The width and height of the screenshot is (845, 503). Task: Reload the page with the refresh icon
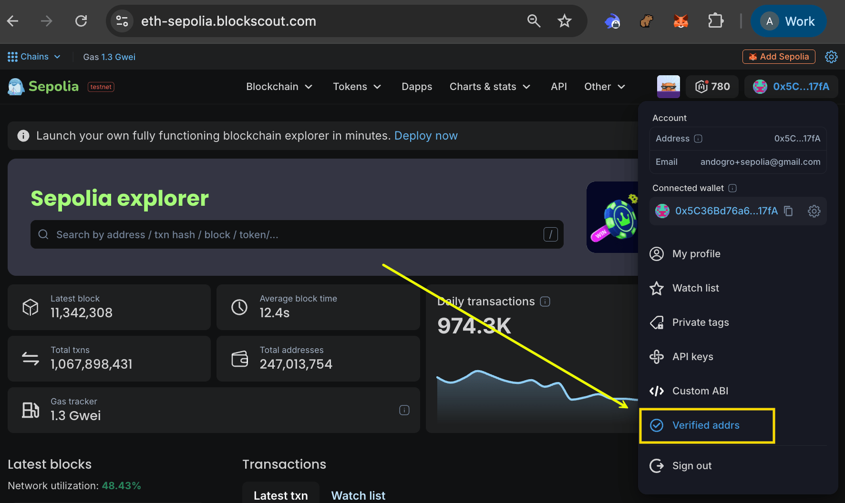(x=81, y=21)
